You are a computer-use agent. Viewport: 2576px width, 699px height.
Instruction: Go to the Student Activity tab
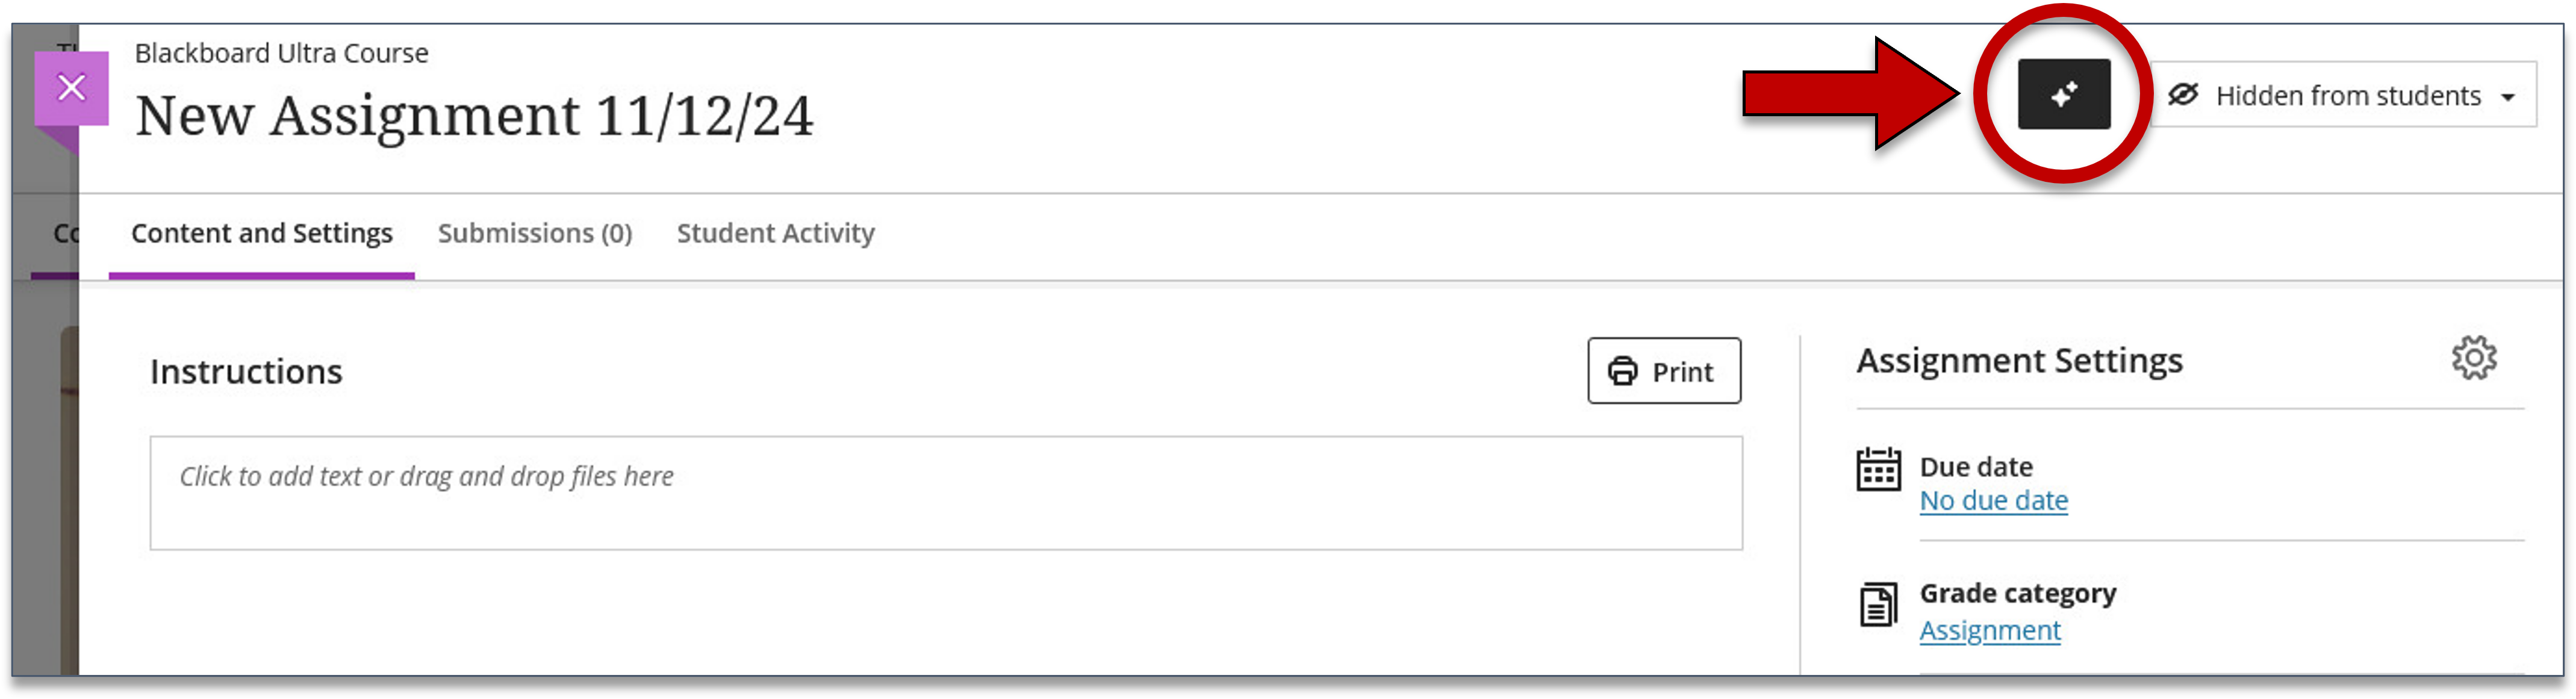776,233
